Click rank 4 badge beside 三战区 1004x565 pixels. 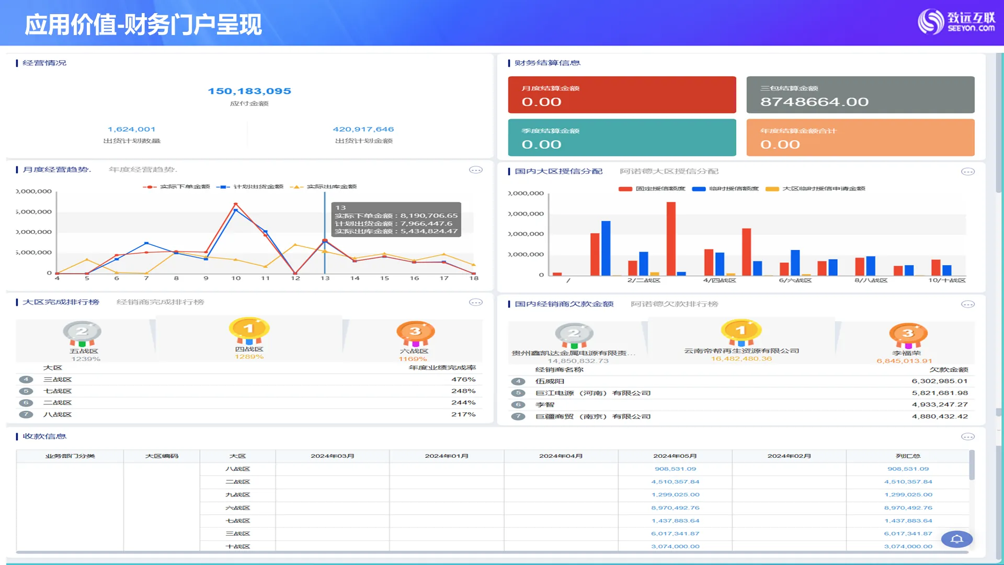[26, 380]
